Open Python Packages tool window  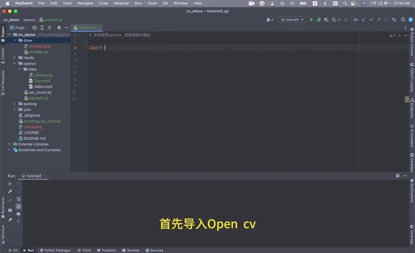click(x=55, y=250)
